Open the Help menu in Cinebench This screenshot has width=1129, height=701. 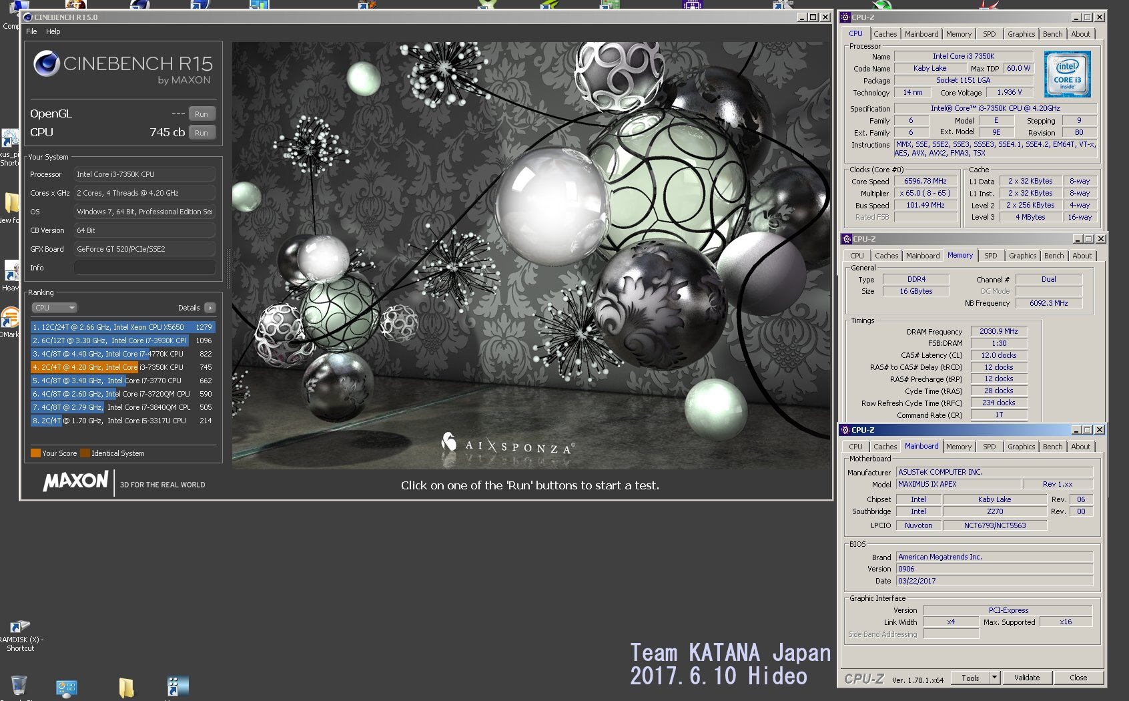pyautogui.click(x=53, y=31)
